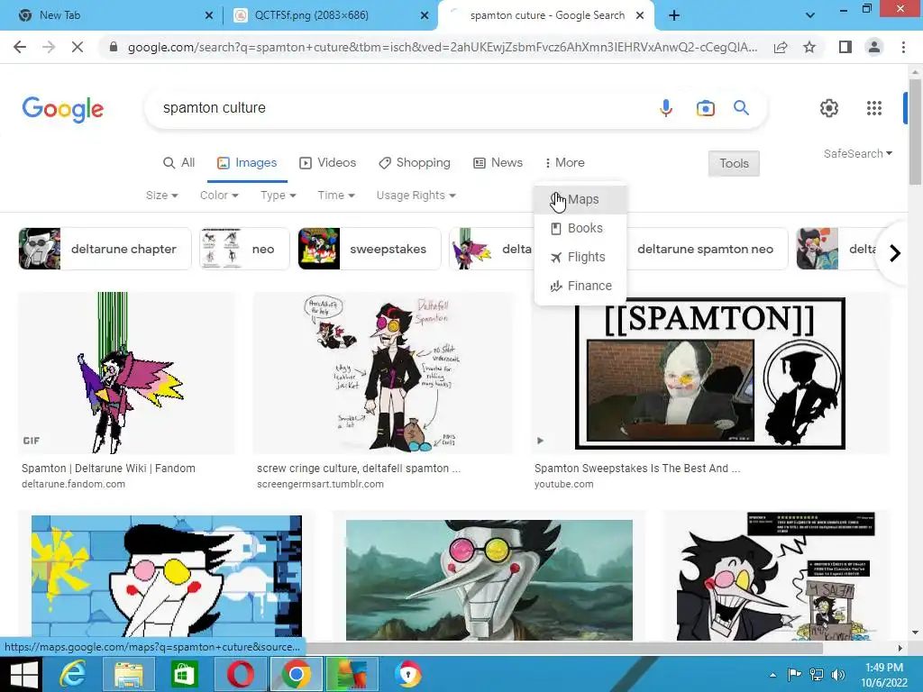Show hidden system tray icons

pyautogui.click(x=772, y=675)
